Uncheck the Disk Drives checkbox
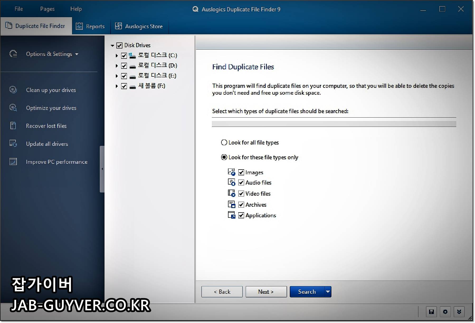The image size is (475, 323). pos(119,45)
